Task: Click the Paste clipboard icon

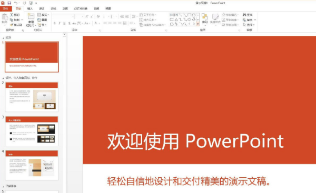Action: tap(5, 17)
